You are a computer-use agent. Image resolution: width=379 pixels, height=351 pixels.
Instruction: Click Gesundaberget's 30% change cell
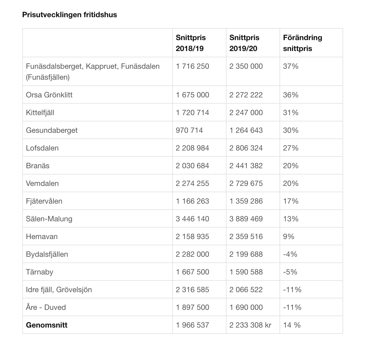290,130
